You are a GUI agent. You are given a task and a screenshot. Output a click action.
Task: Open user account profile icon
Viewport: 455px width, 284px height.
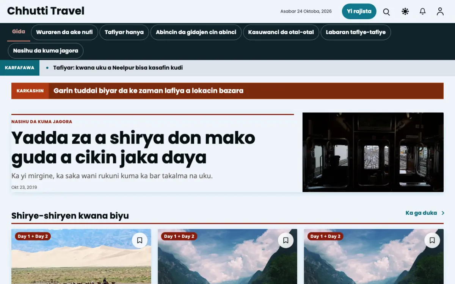tap(440, 12)
